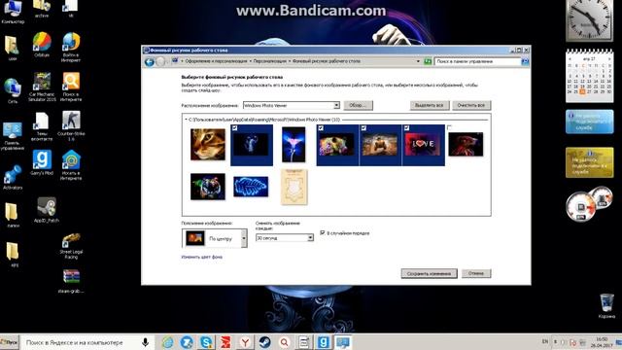Open the Garry's Mod desktop icon
Image resolution: width=622 pixels, height=350 pixels.
[42, 163]
